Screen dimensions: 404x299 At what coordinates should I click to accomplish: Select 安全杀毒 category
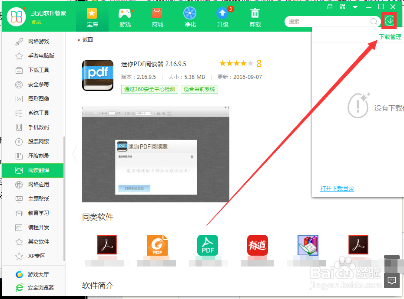33,84
